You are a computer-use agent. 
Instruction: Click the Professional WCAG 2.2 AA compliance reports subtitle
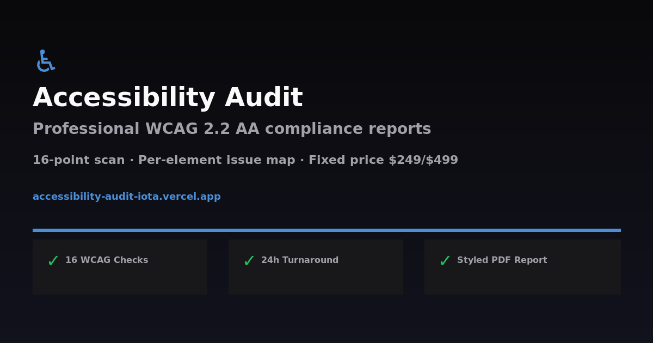point(232,129)
